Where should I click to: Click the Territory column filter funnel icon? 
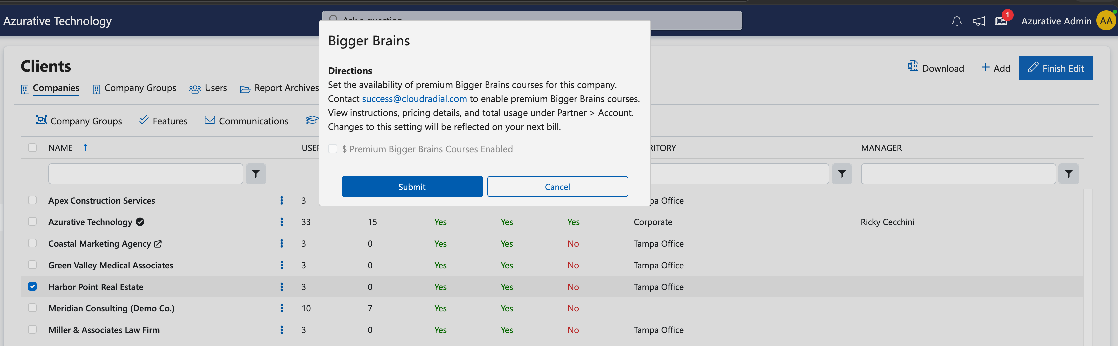point(842,174)
